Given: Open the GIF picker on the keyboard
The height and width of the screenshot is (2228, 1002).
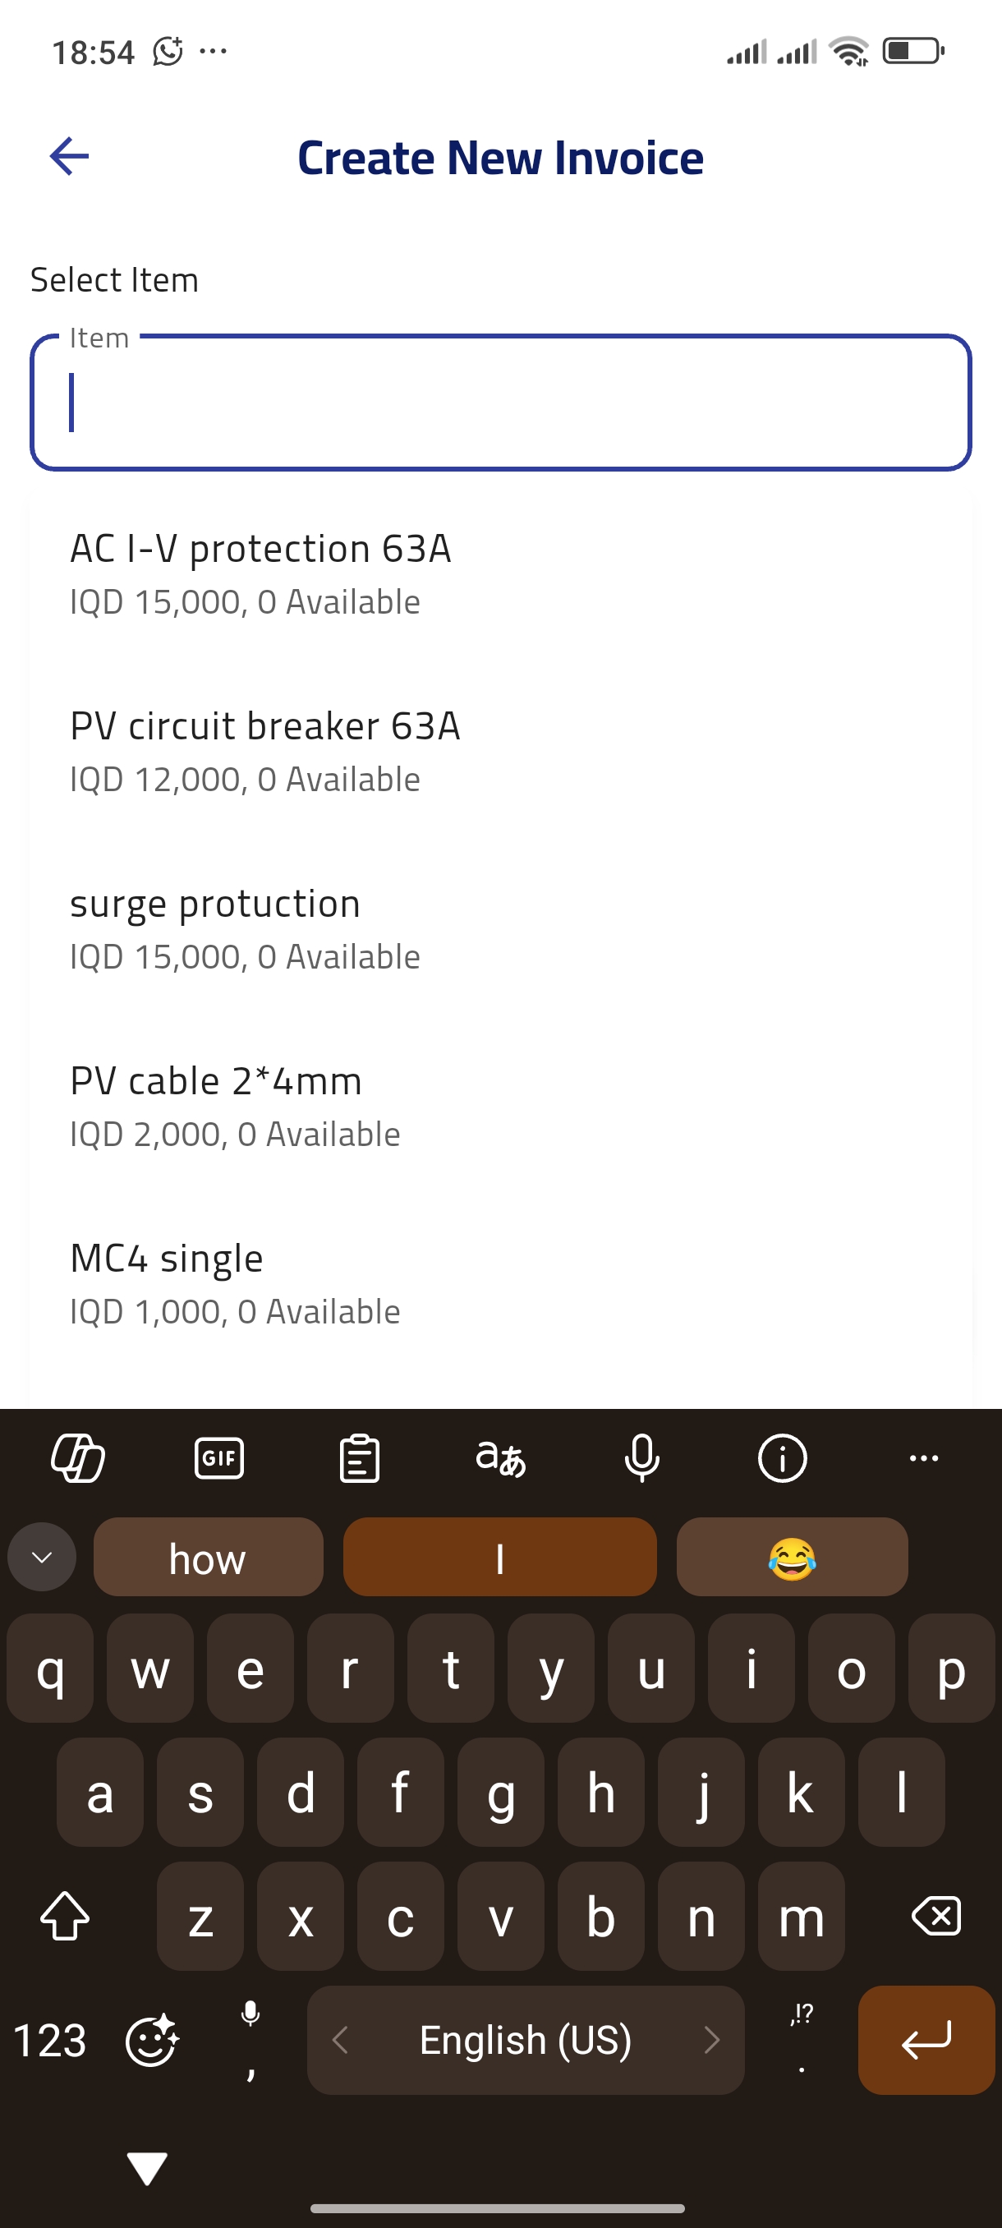Looking at the screenshot, I should (218, 1458).
